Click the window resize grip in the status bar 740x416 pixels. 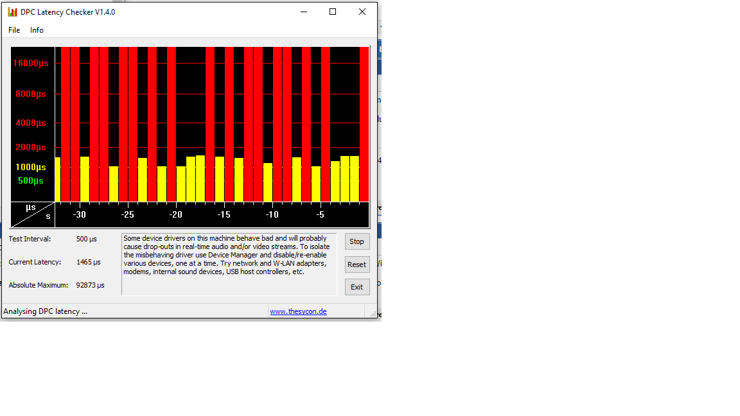pos(373,314)
